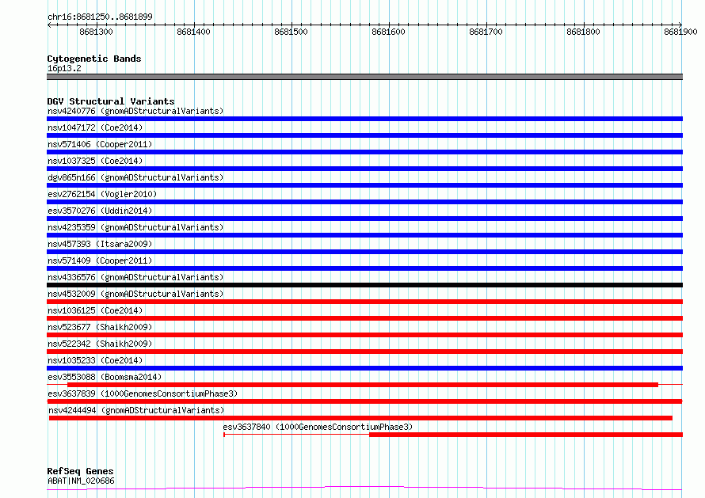Click the nsv1037325 (Coe2014) label

click(x=95, y=161)
